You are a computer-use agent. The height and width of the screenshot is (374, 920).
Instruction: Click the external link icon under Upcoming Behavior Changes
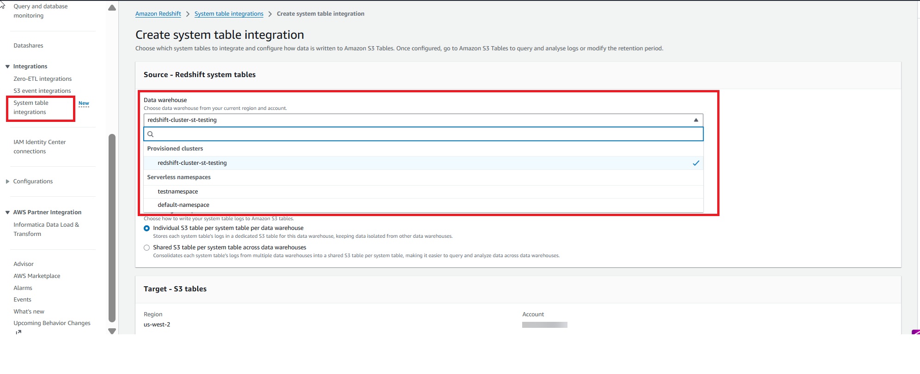pos(18,332)
